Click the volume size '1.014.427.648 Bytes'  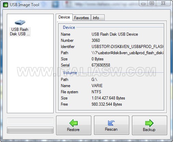click(x=108, y=98)
